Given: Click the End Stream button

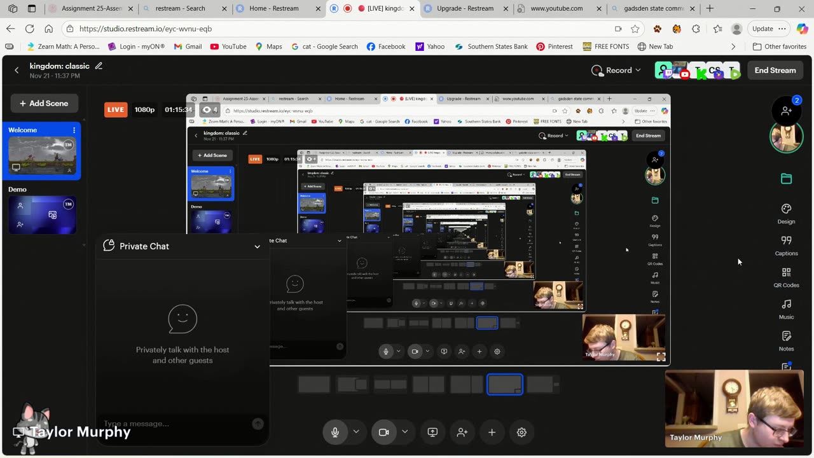Looking at the screenshot, I should [775, 70].
